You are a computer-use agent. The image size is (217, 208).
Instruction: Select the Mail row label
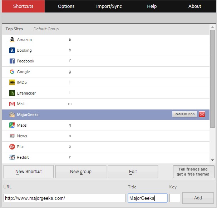click(21, 104)
